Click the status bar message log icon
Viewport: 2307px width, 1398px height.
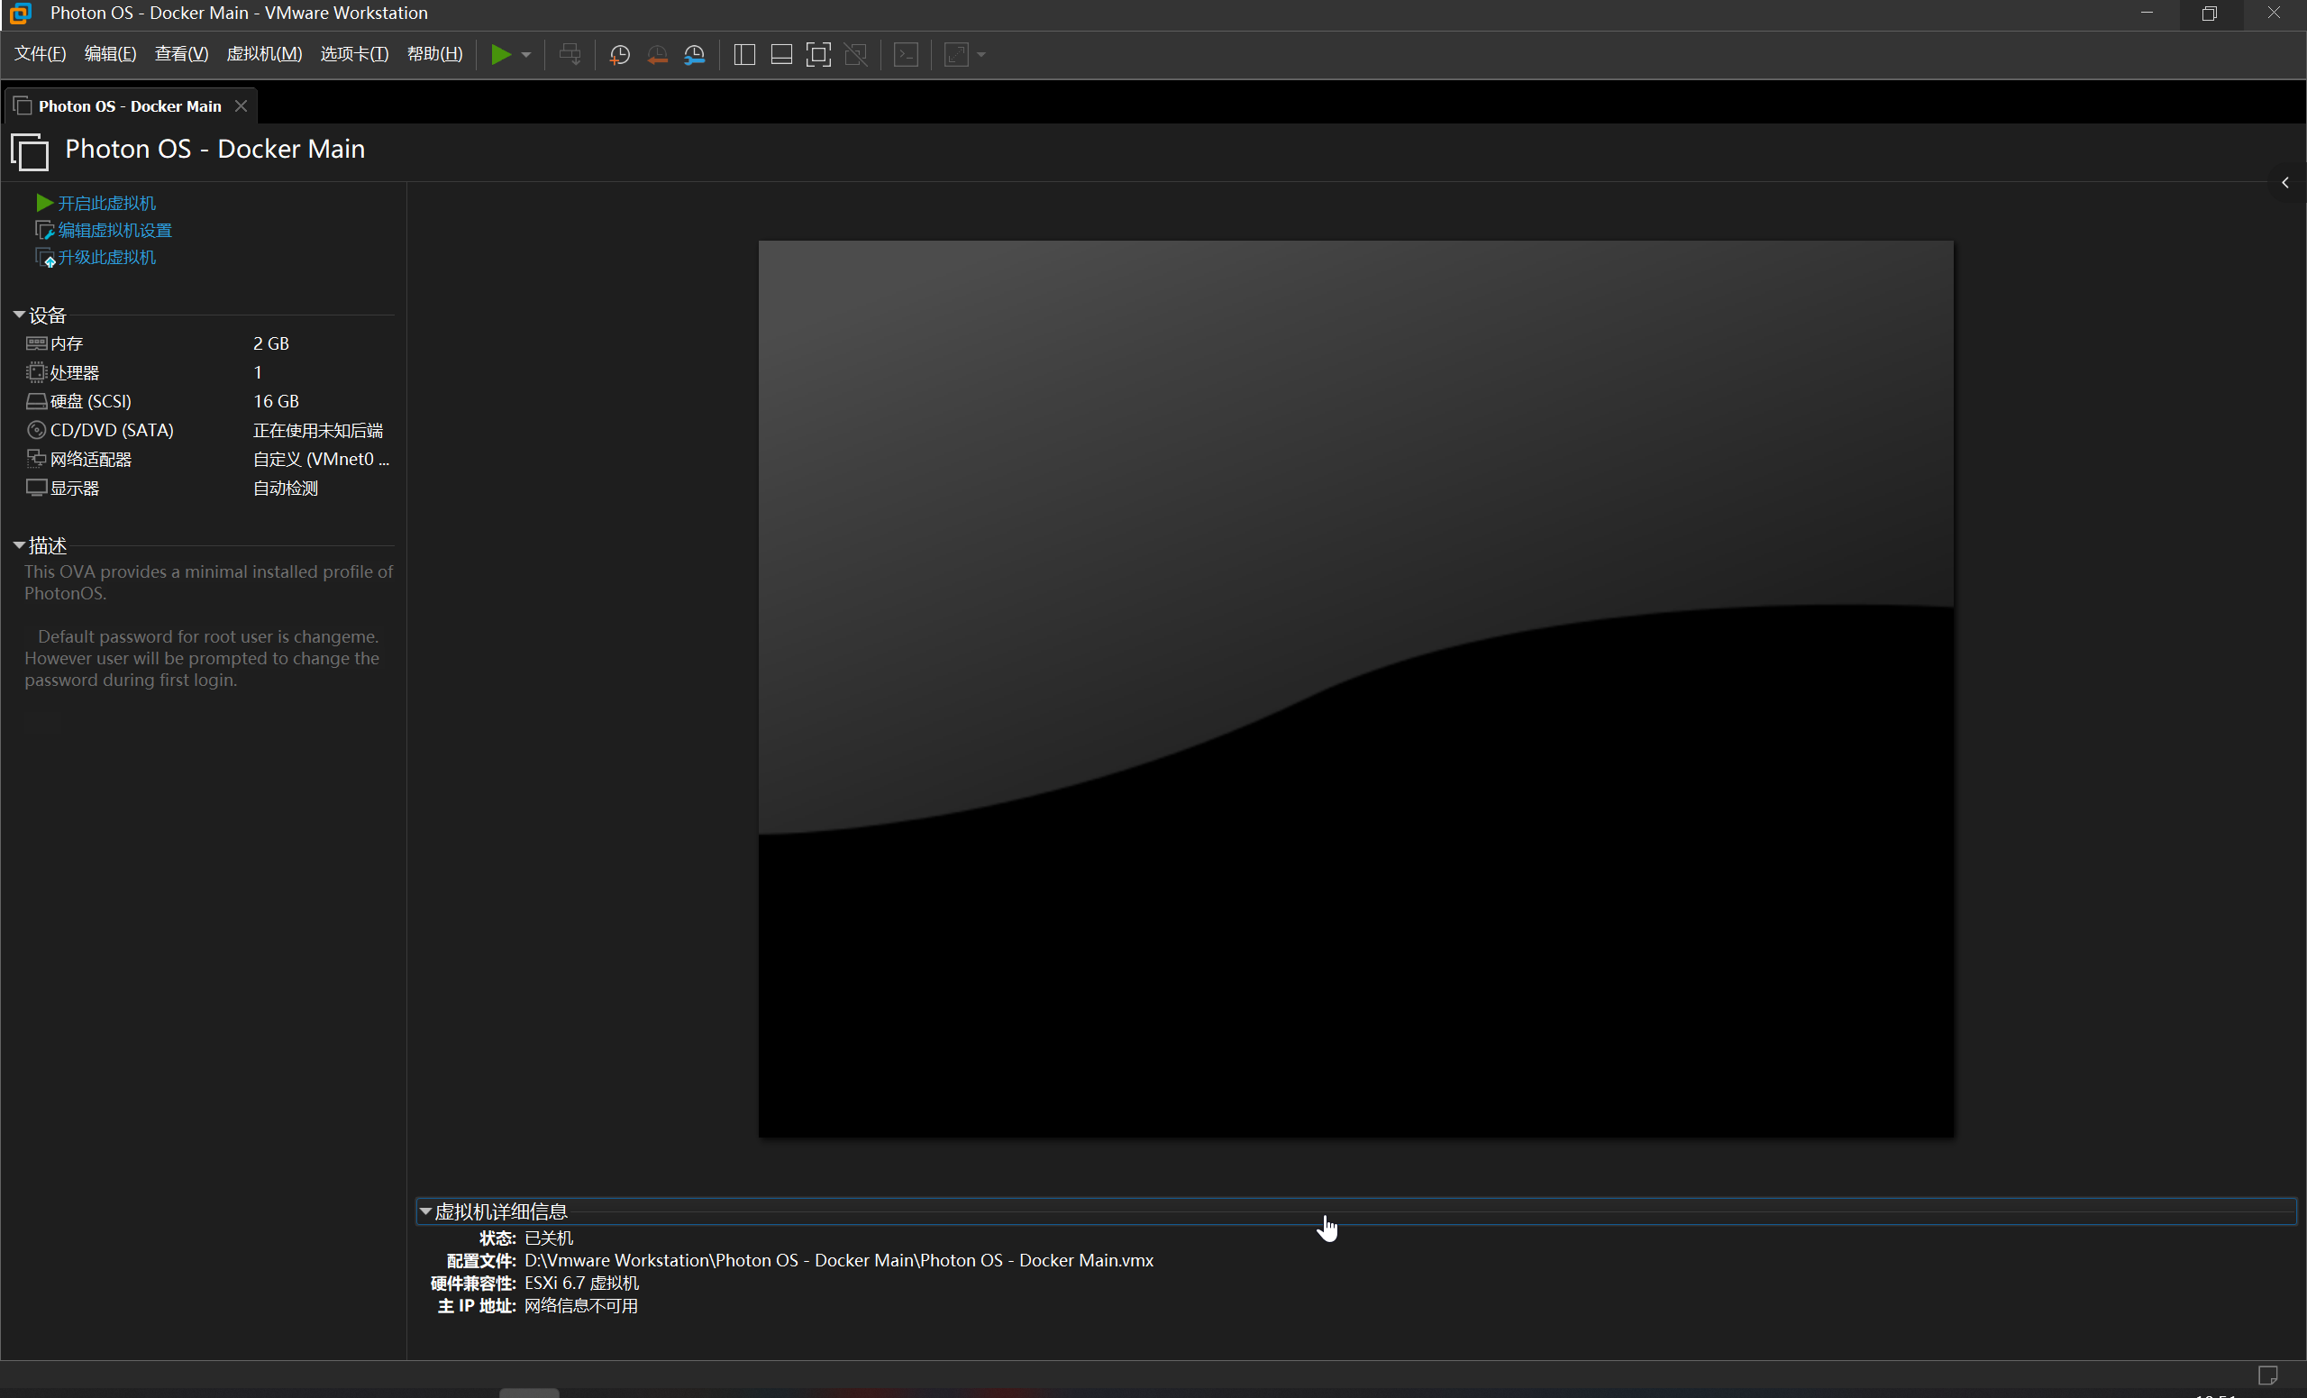(x=2266, y=1375)
